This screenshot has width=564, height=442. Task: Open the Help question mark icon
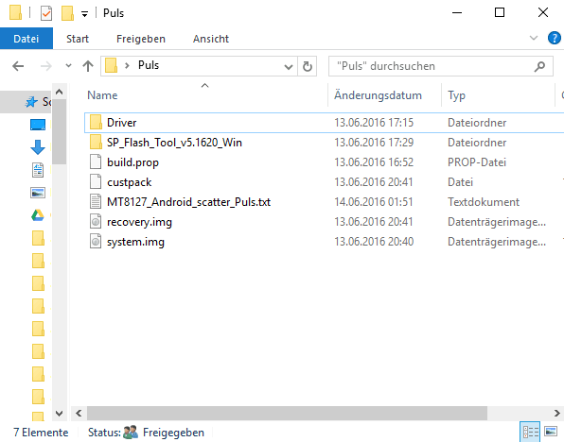click(x=554, y=38)
